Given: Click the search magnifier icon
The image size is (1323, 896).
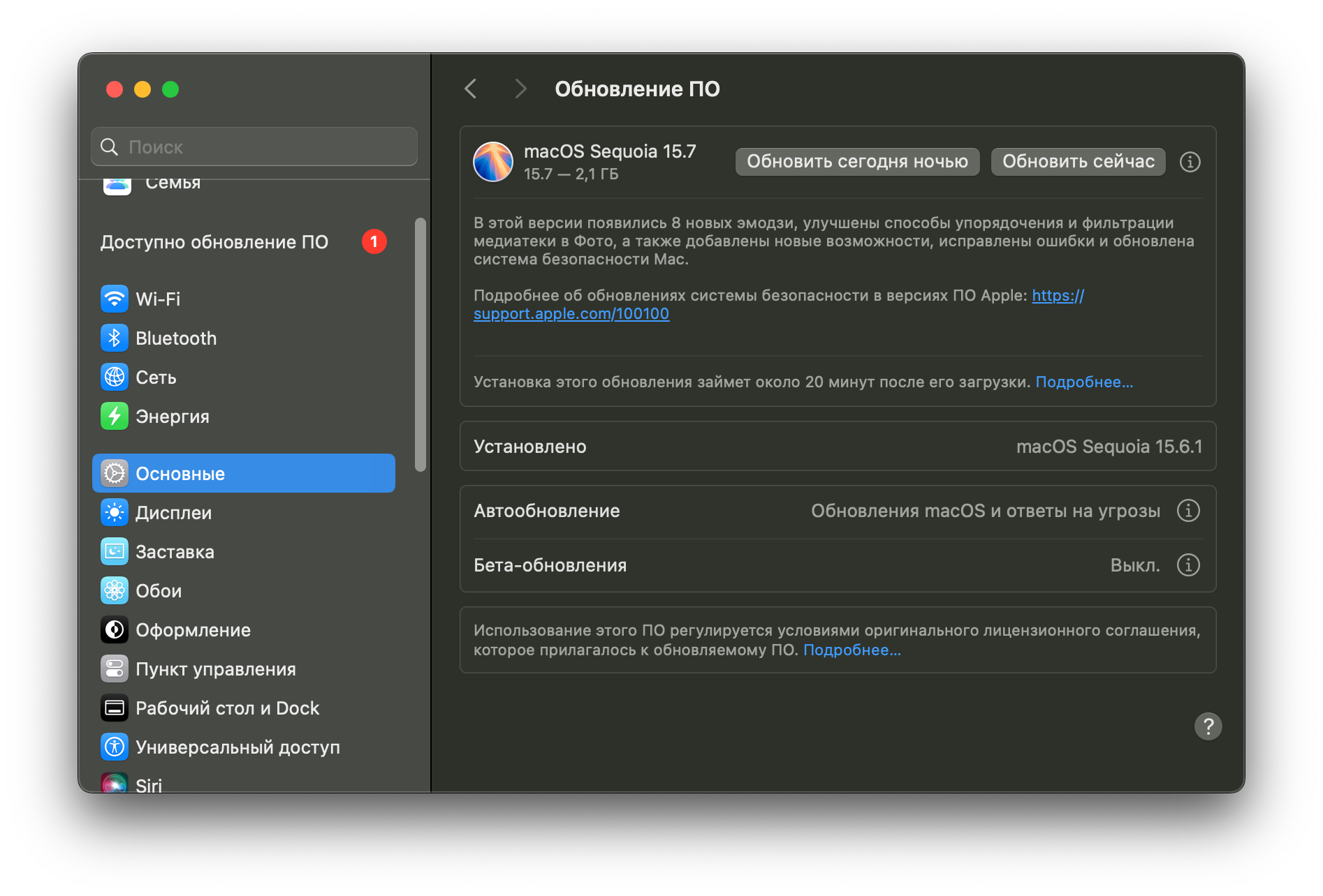Looking at the screenshot, I should tap(110, 147).
